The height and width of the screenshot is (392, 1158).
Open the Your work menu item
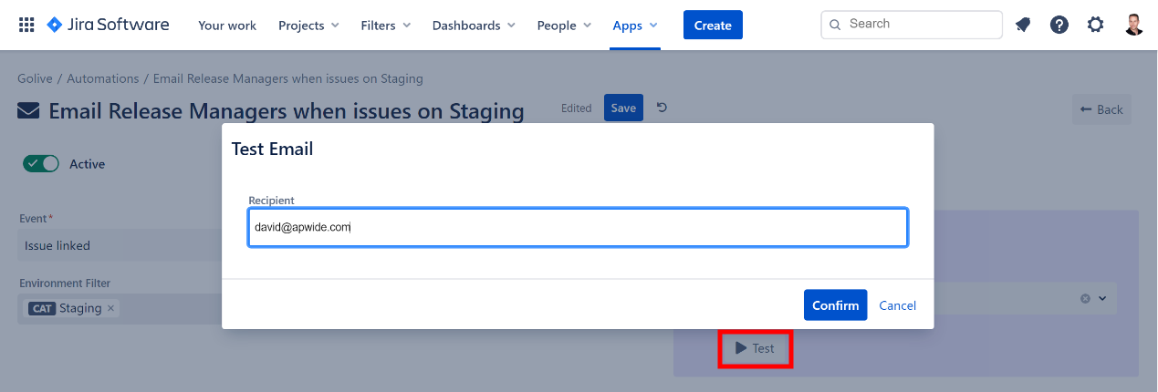click(x=227, y=26)
